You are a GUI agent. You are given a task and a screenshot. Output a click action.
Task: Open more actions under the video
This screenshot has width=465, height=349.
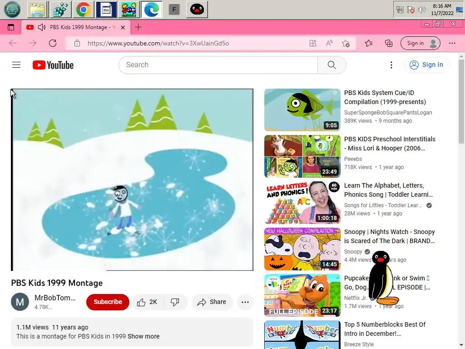pyautogui.click(x=245, y=302)
